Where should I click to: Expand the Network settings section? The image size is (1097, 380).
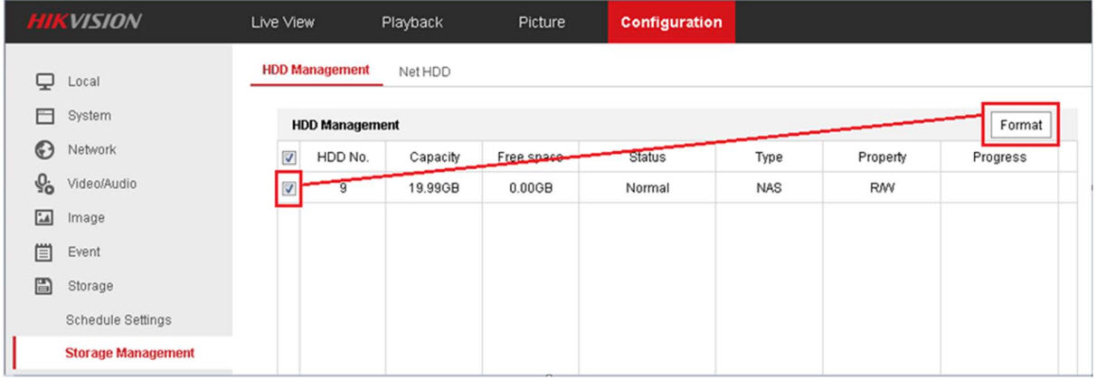tap(91, 150)
